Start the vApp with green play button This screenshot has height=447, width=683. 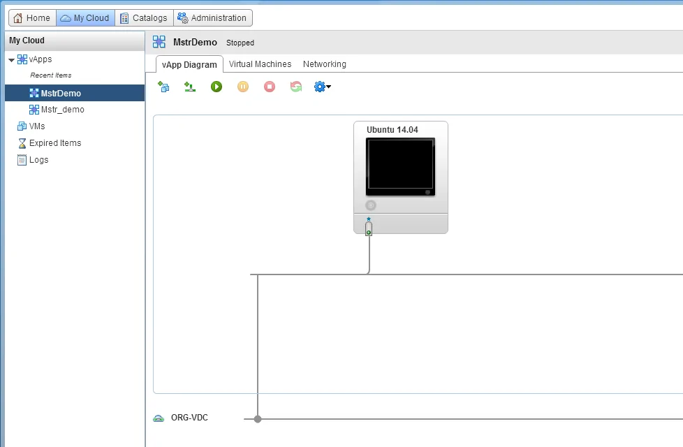pos(216,87)
